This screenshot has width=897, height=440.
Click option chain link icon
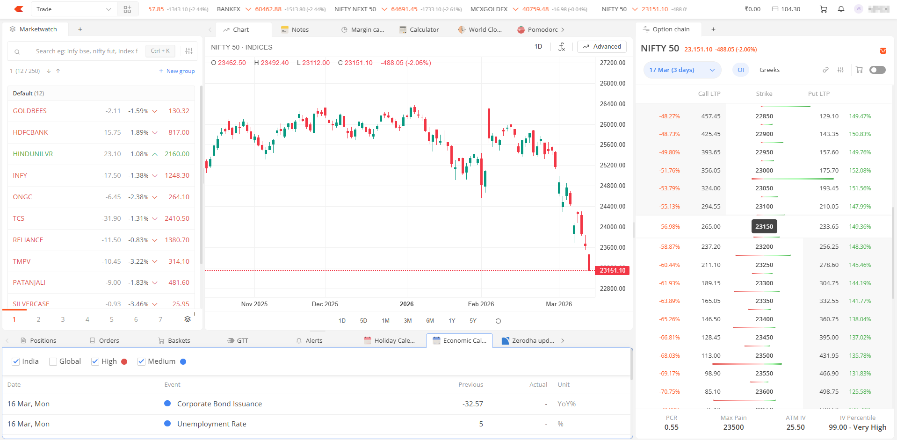click(825, 70)
